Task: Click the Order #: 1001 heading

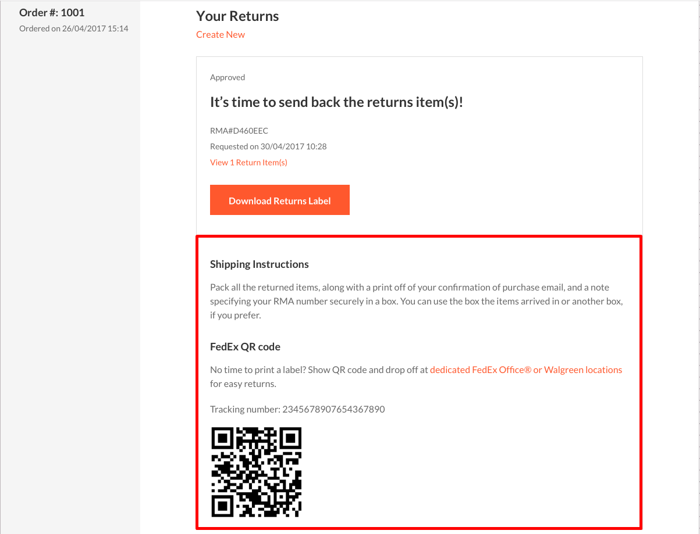Action: 52,12
